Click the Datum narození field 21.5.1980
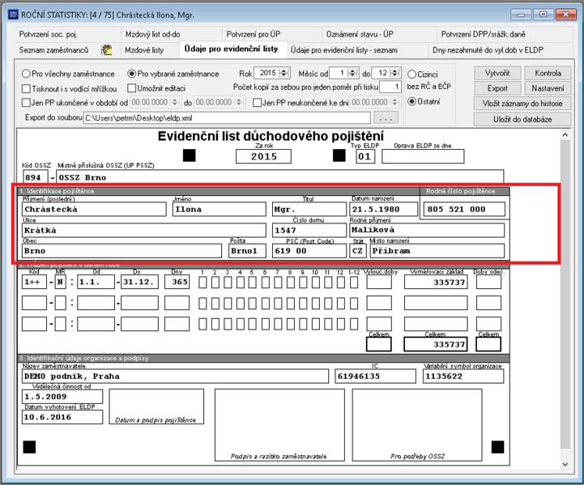The image size is (584, 485). point(384,209)
